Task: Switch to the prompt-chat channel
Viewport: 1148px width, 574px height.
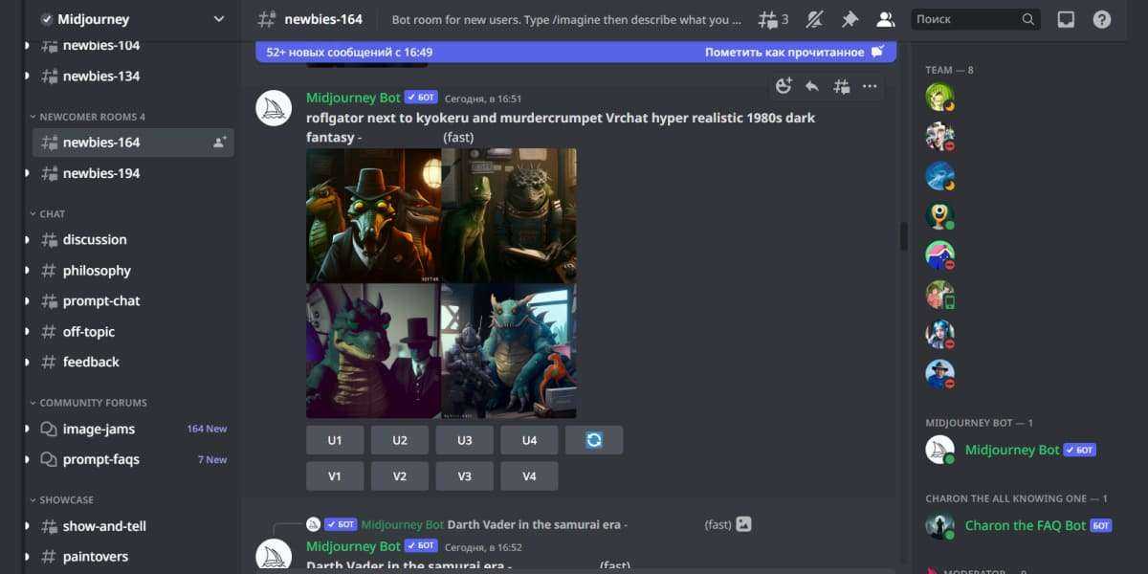Action: (x=101, y=300)
